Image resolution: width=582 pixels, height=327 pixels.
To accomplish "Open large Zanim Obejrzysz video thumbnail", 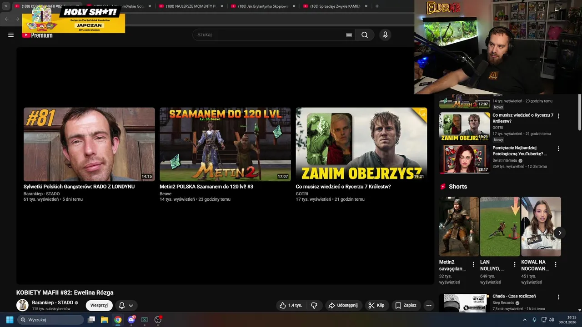I will tap(361, 144).
